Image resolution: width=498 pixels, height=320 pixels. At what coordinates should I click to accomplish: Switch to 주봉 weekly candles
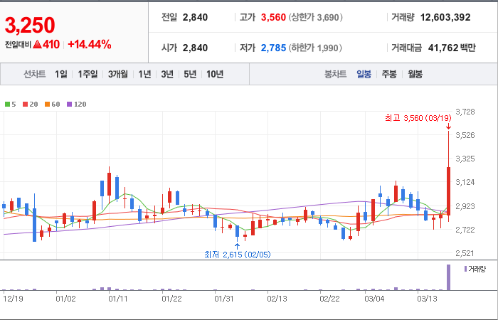tap(389, 75)
